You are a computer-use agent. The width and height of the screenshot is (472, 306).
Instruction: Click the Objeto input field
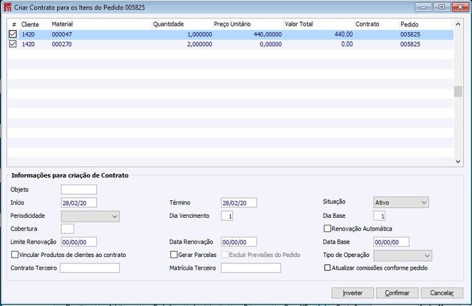79,190
